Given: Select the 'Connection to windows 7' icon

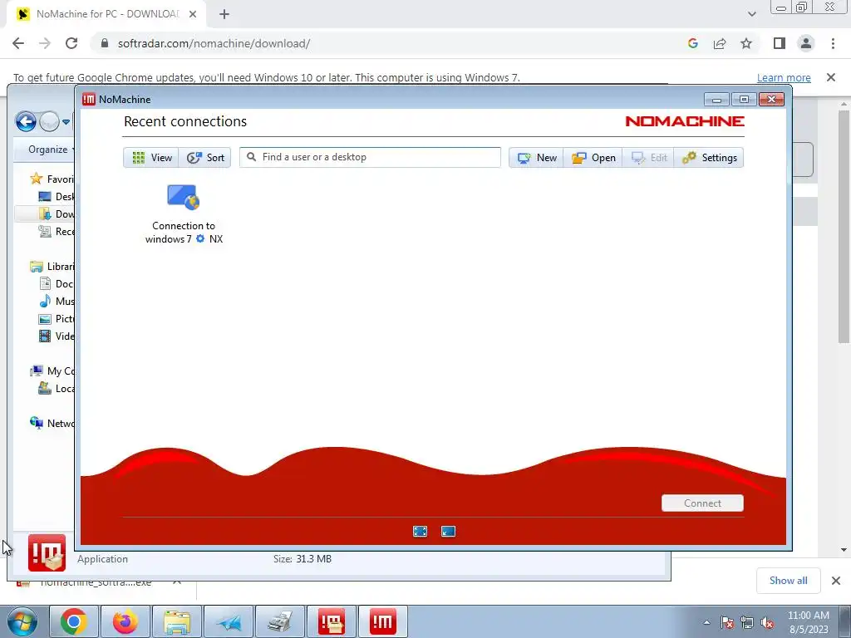Looking at the screenshot, I should [184, 213].
